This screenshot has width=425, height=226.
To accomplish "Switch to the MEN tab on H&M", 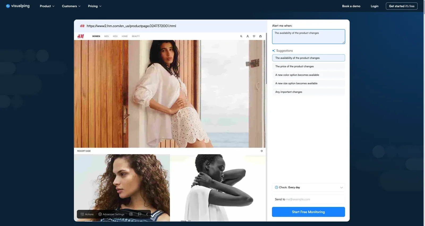I will (x=106, y=36).
